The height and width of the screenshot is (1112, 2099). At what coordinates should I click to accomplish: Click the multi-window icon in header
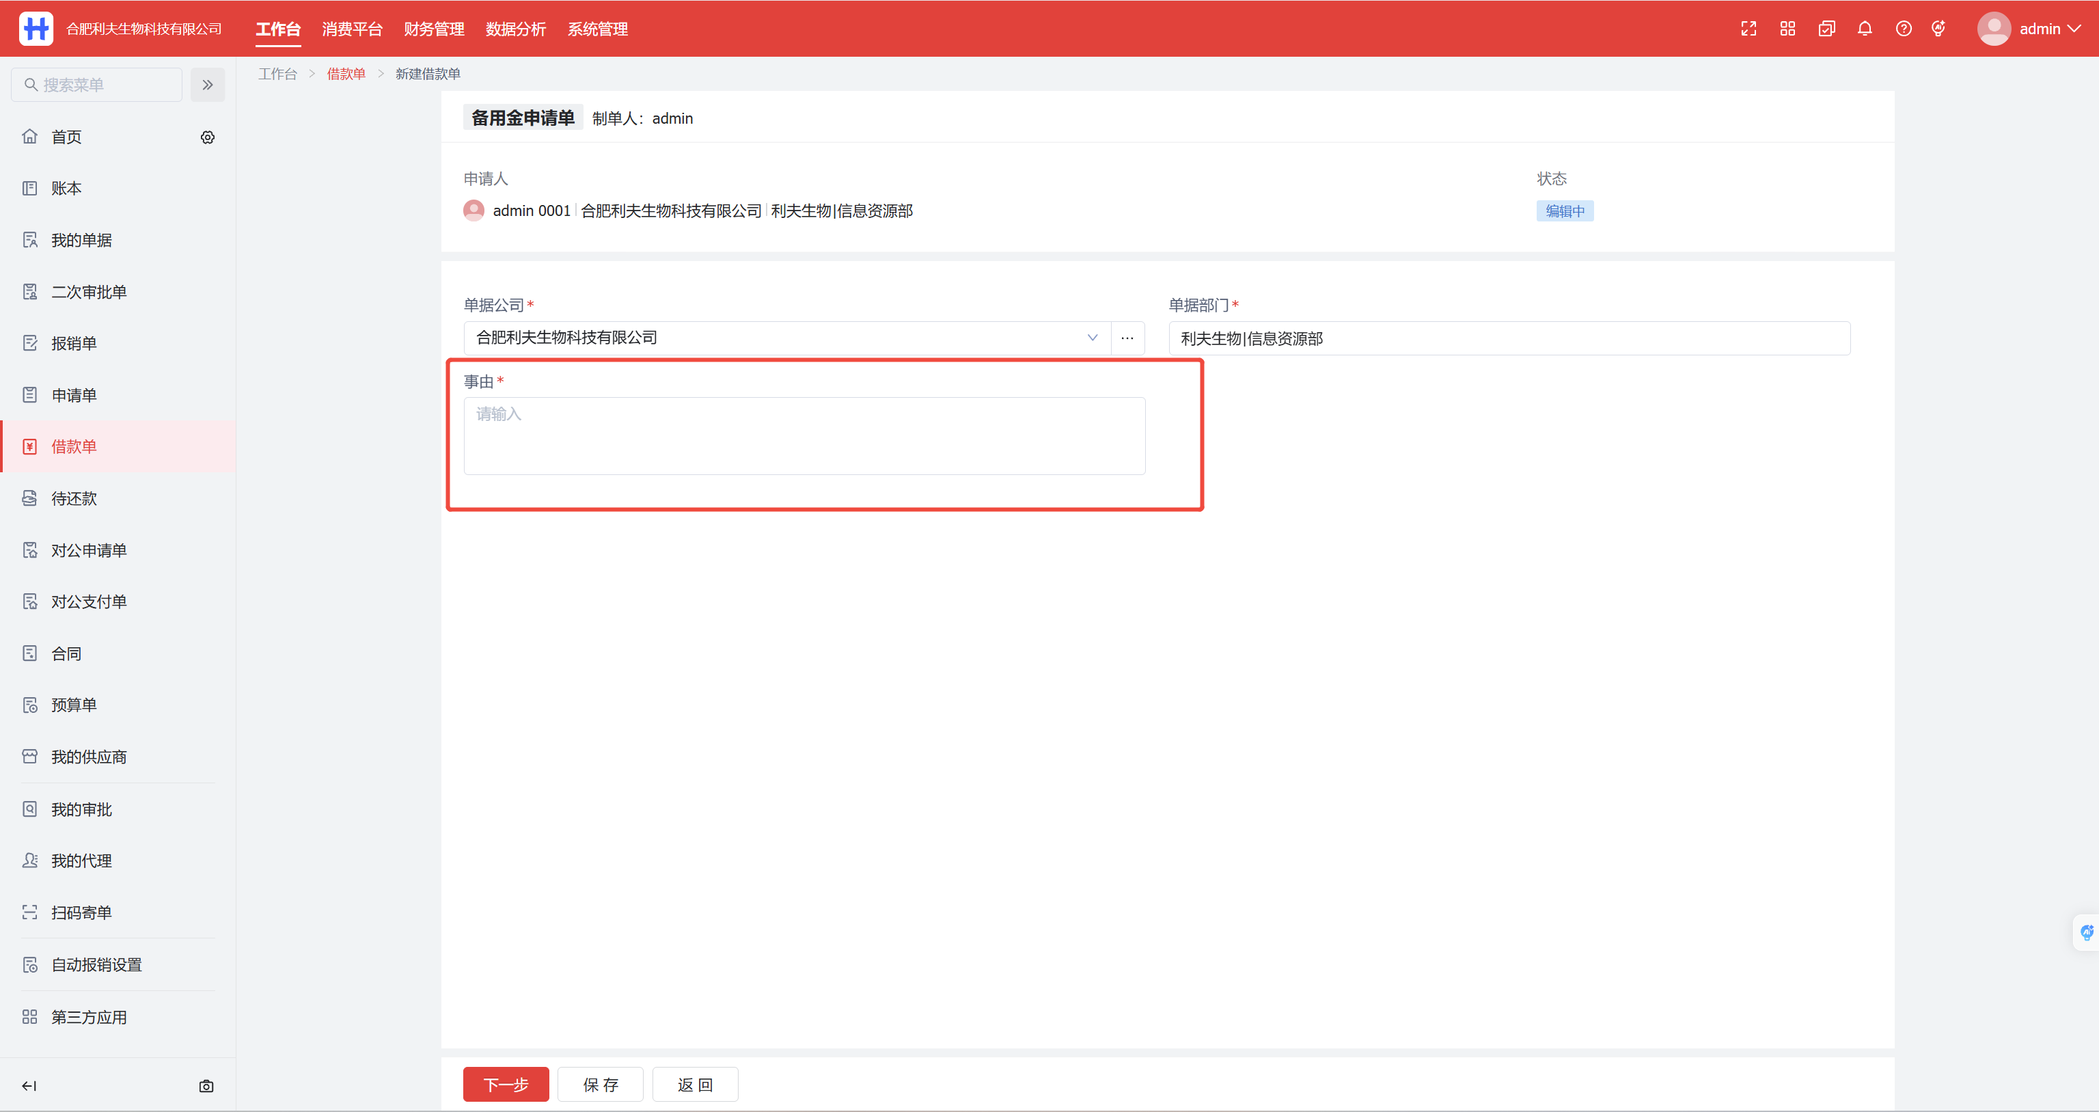click(x=1826, y=29)
